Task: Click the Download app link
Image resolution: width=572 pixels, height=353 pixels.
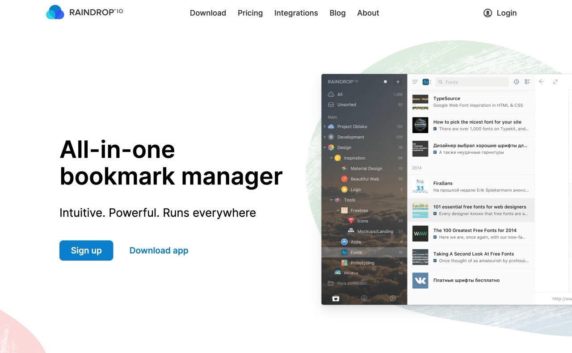Action: click(x=159, y=251)
